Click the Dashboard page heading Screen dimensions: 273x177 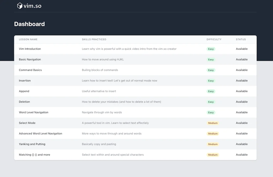click(x=29, y=24)
